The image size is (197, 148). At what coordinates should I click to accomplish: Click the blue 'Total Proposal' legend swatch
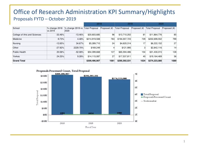(x=142, y=94)
